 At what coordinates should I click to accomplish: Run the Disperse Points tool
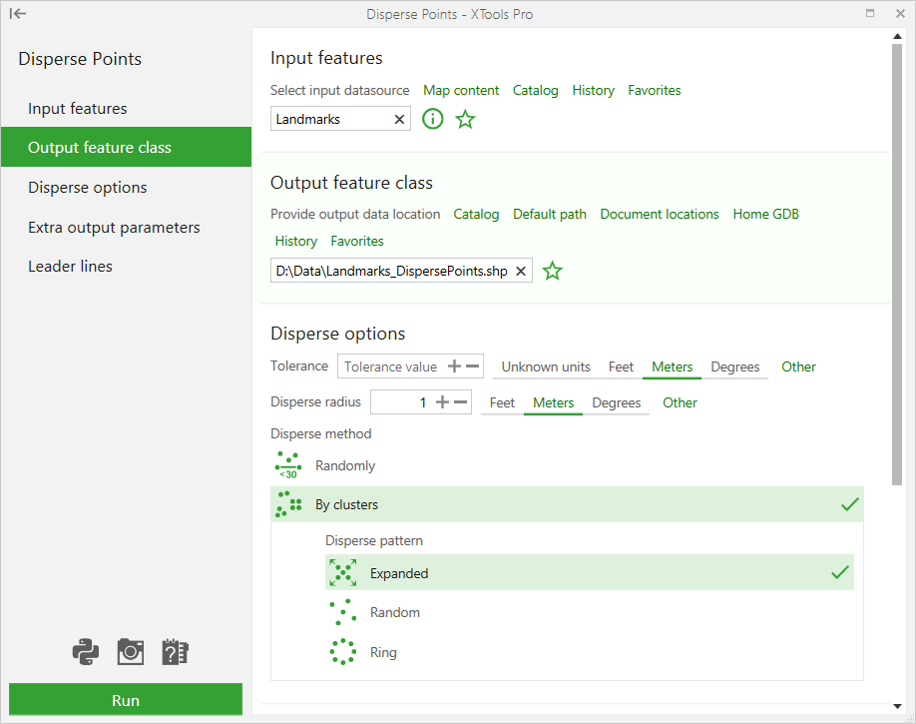(x=126, y=700)
